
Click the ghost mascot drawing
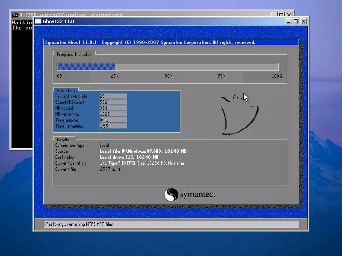(239, 113)
